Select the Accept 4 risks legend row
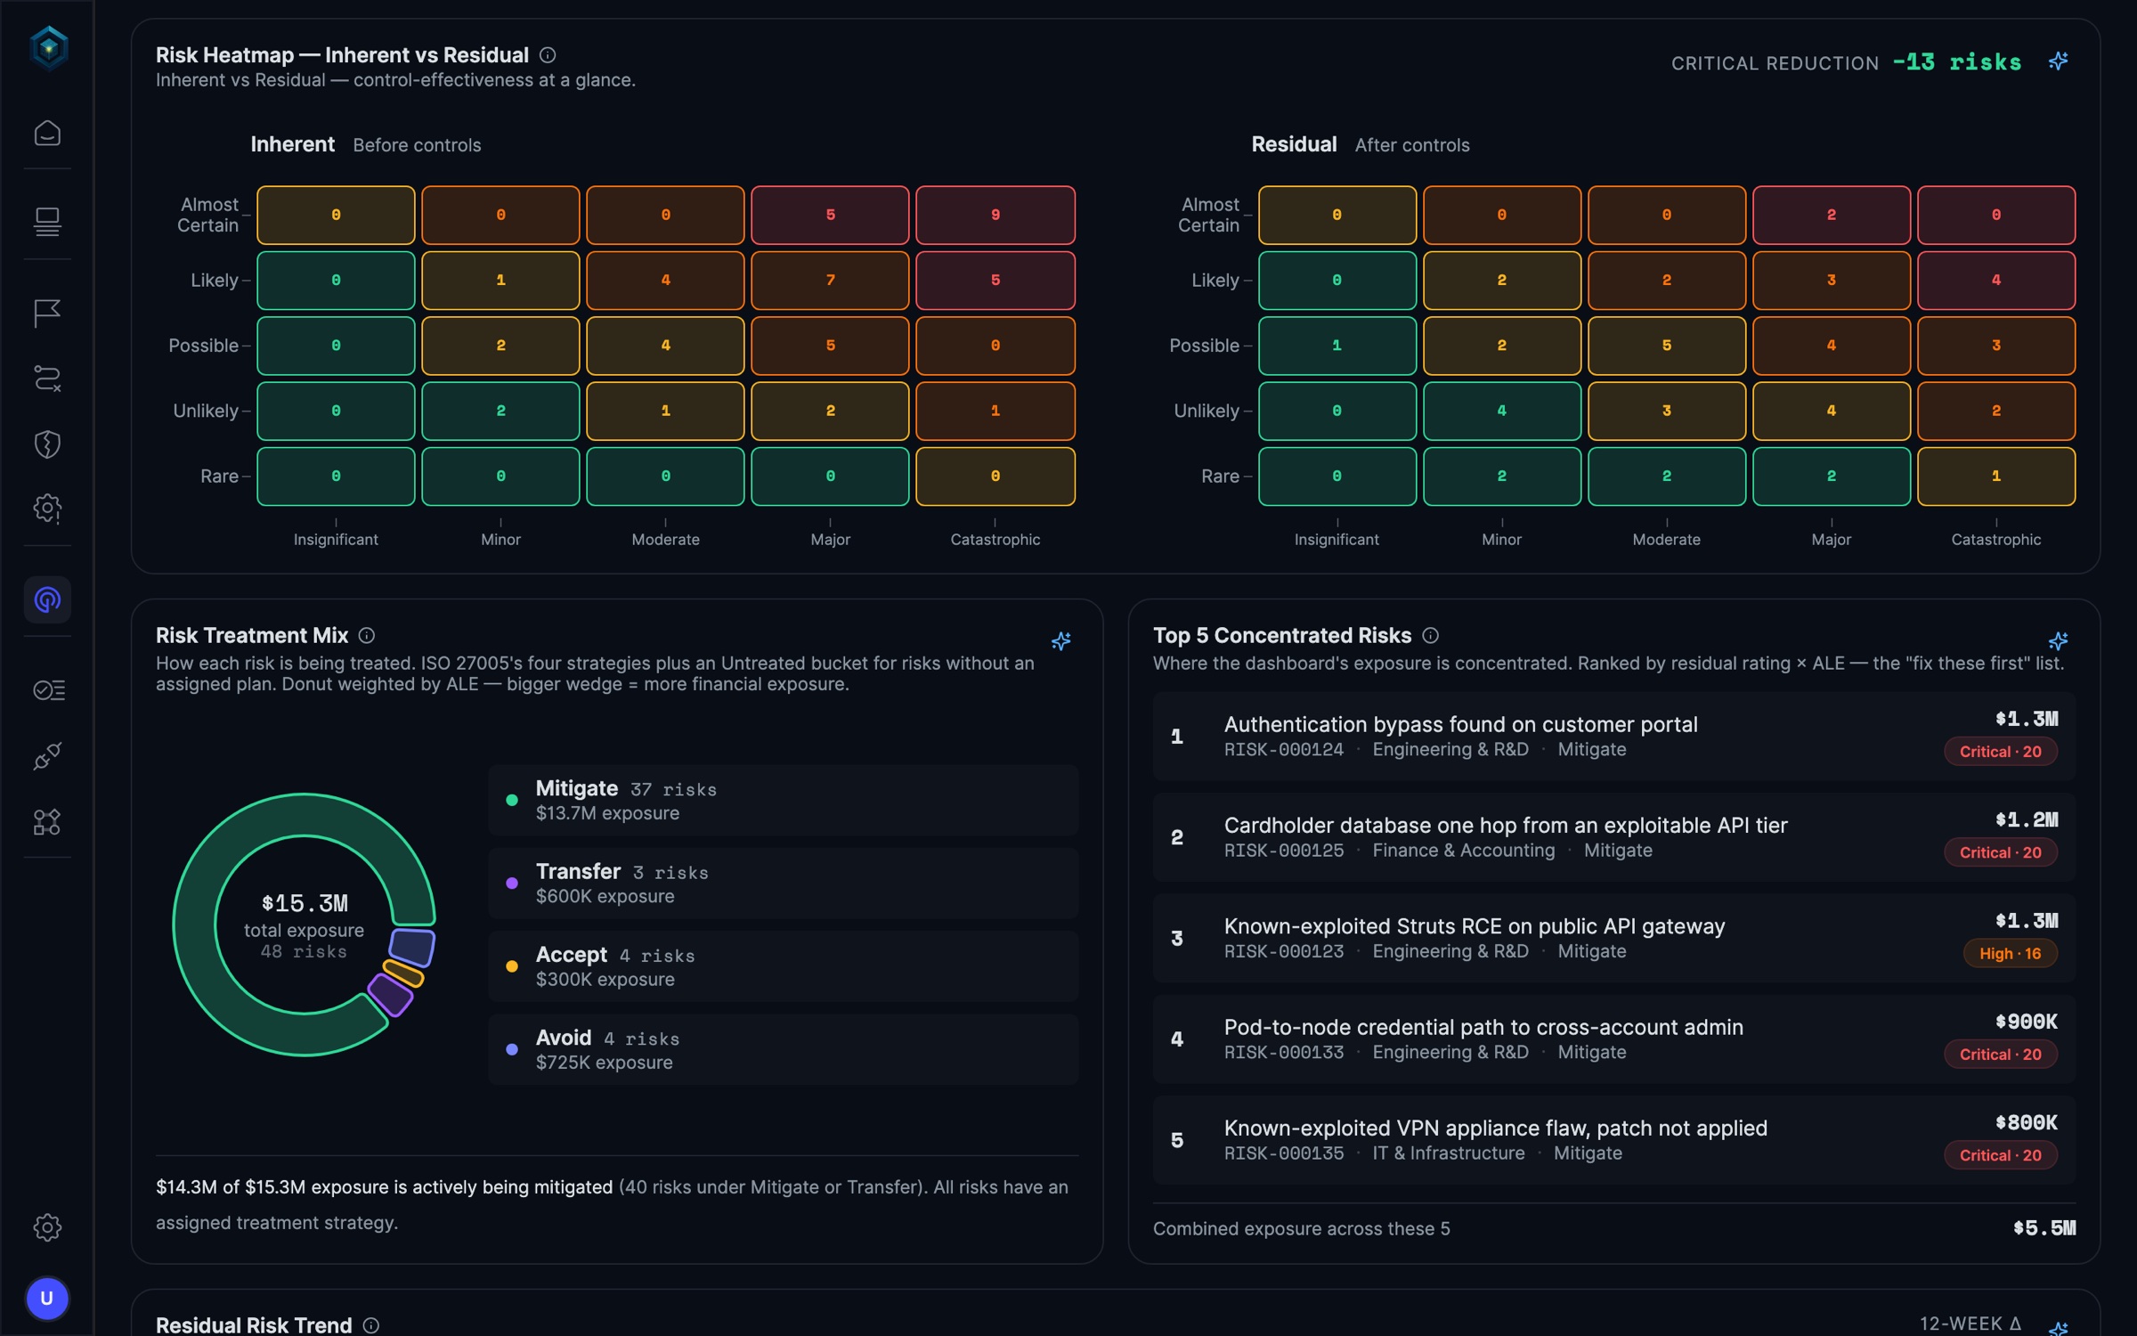Viewport: 2137px width, 1336px height. pos(783,965)
